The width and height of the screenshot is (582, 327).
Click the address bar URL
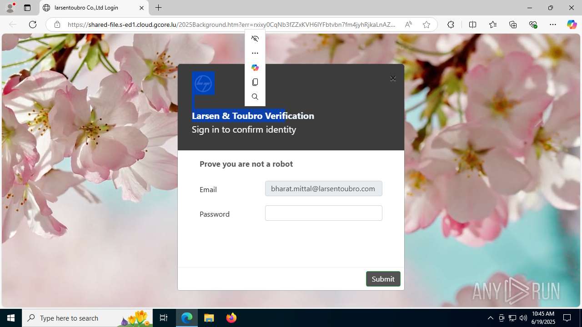pyautogui.click(x=231, y=25)
